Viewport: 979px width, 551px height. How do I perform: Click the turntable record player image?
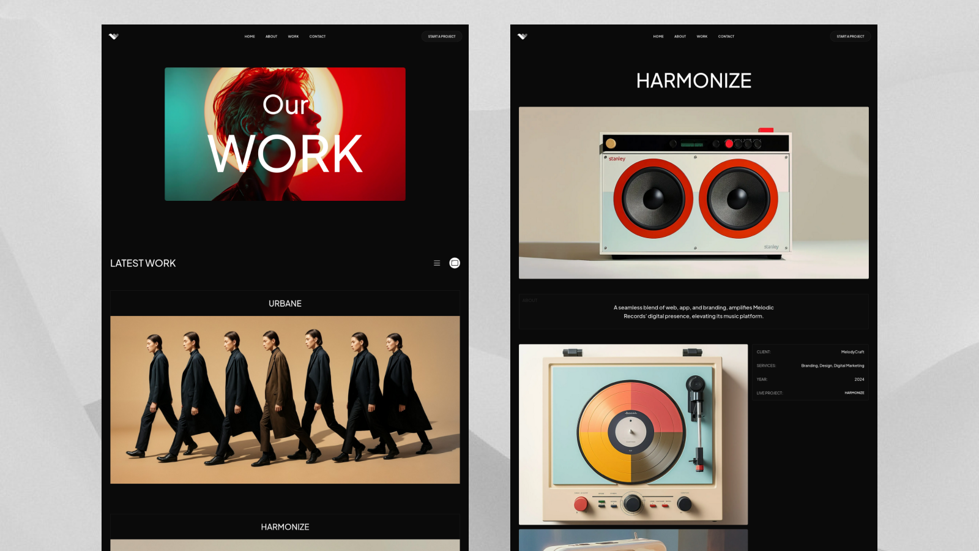(633, 434)
